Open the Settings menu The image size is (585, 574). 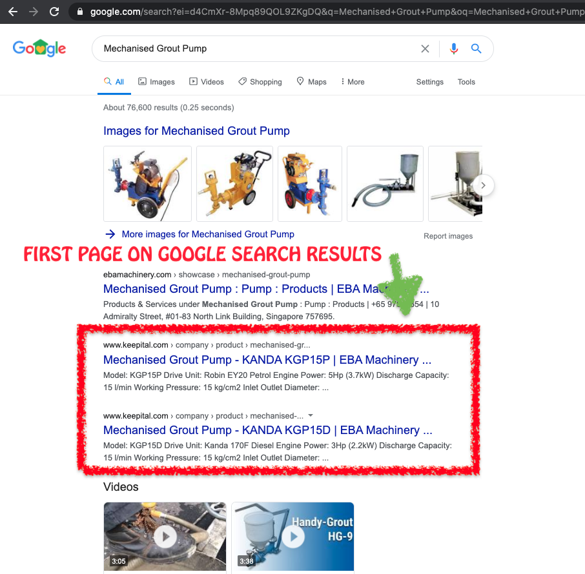[x=429, y=82]
